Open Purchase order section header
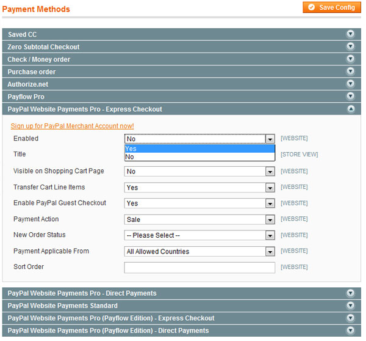Screen dimensions: 366x341 click(x=182, y=71)
